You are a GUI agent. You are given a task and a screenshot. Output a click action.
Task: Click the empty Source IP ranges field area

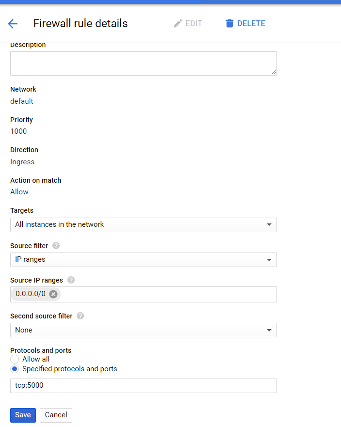click(167, 294)
